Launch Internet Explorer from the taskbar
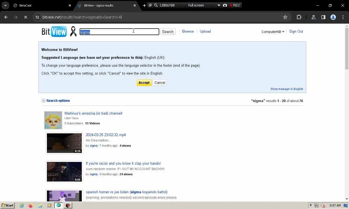Viewport: 349px width, 209px height. [x=22, y=205]
